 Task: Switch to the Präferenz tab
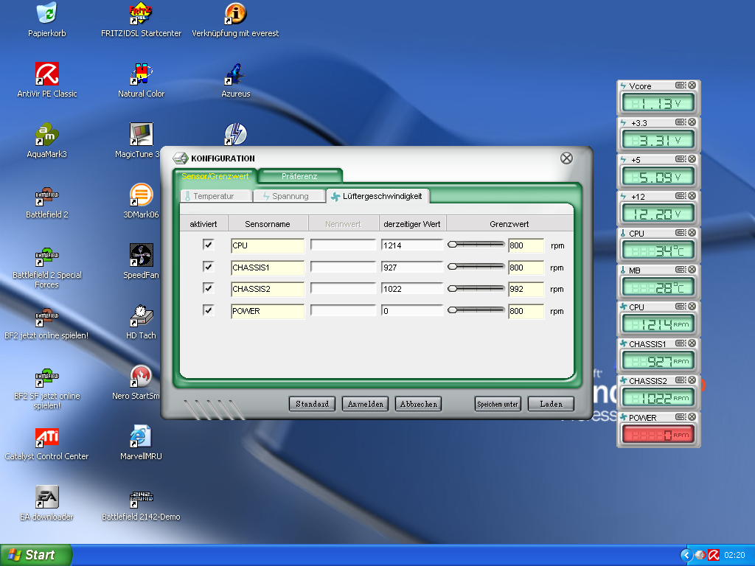click(x=299, y=176)
